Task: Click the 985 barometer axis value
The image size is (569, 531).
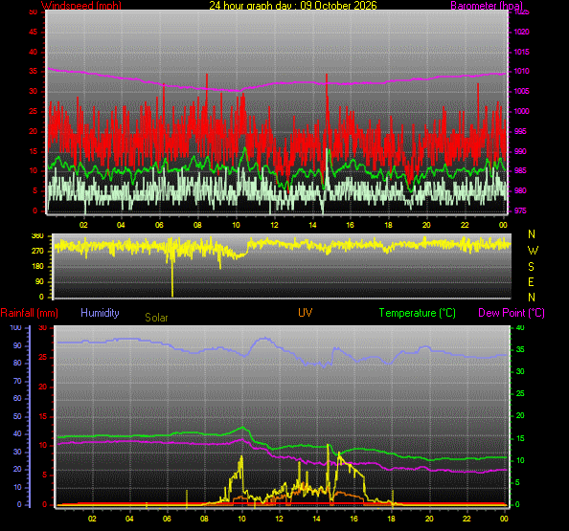Action: coord(520,170)
